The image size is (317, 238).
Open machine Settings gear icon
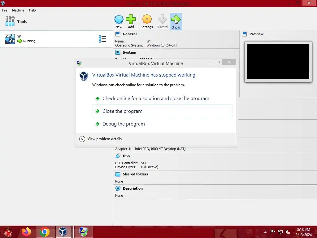[x=146, y=21]
